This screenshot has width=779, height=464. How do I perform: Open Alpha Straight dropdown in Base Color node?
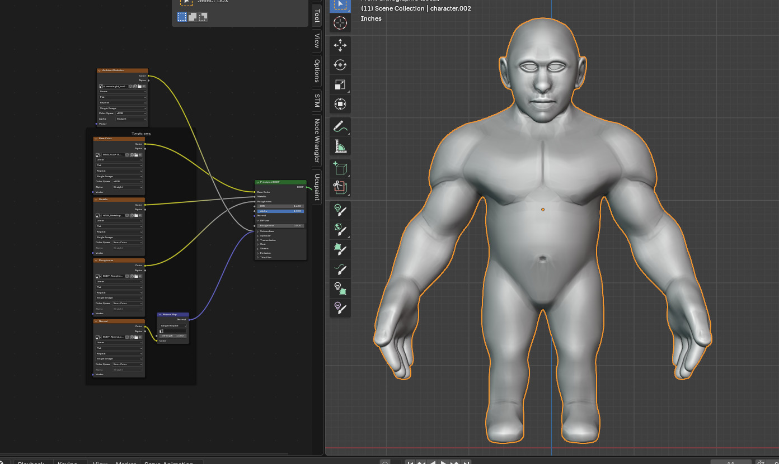(x=128, y=187)
